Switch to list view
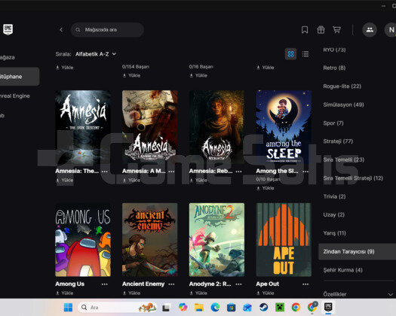The width and height of the screenshot is (396, 316). 305,54
